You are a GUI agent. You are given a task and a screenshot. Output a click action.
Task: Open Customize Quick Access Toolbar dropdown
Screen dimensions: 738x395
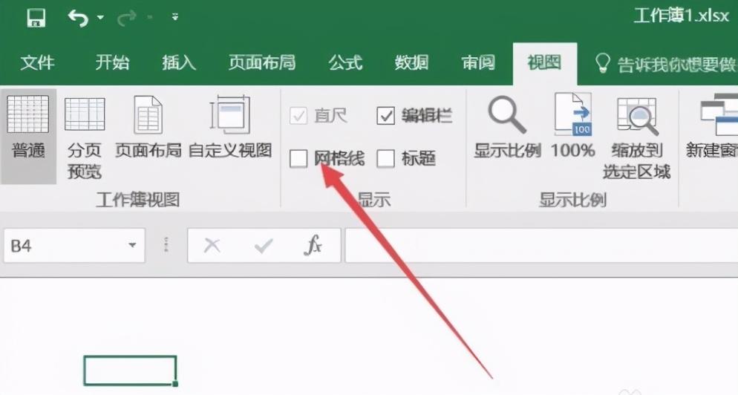(175, 17)
